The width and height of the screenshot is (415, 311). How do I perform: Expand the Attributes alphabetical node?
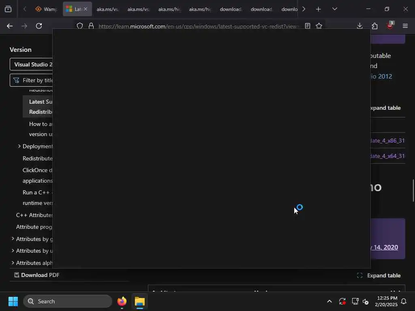tap(13, 262)
